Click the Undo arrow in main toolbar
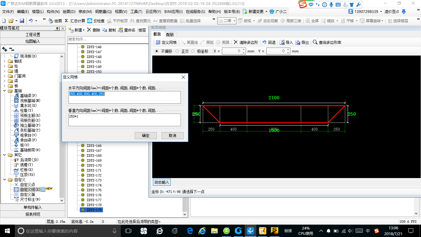Image resolution: width=421 pixels, height=237 pixels. pyautogui.click(x=31, y=21)
